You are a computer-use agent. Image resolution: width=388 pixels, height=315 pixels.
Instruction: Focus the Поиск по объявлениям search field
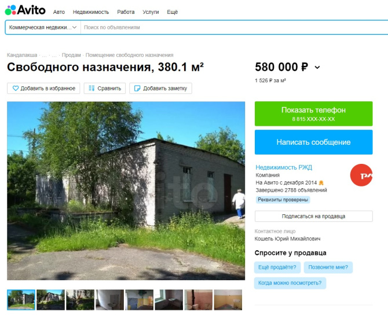233,27
